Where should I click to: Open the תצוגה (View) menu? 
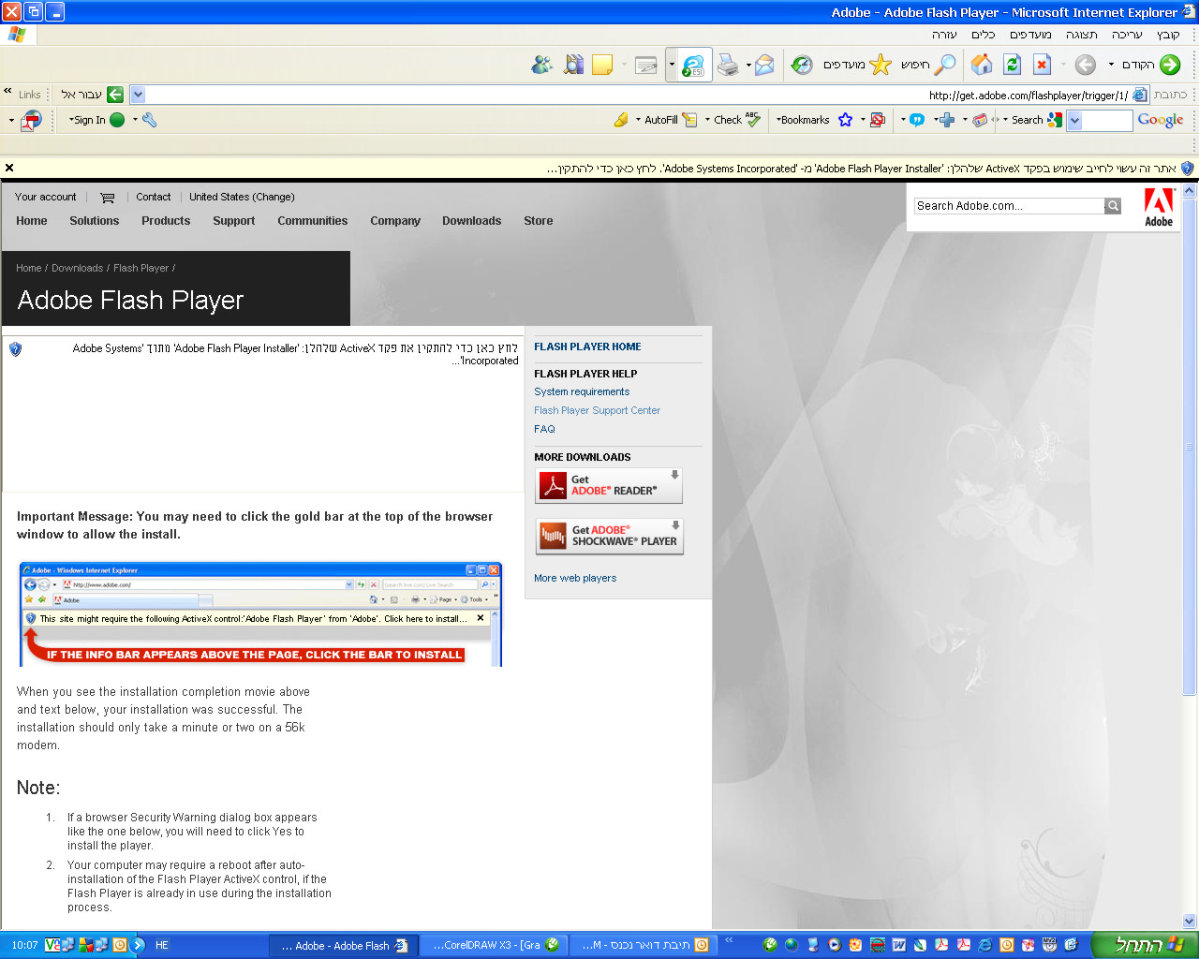click(1082, 35)
